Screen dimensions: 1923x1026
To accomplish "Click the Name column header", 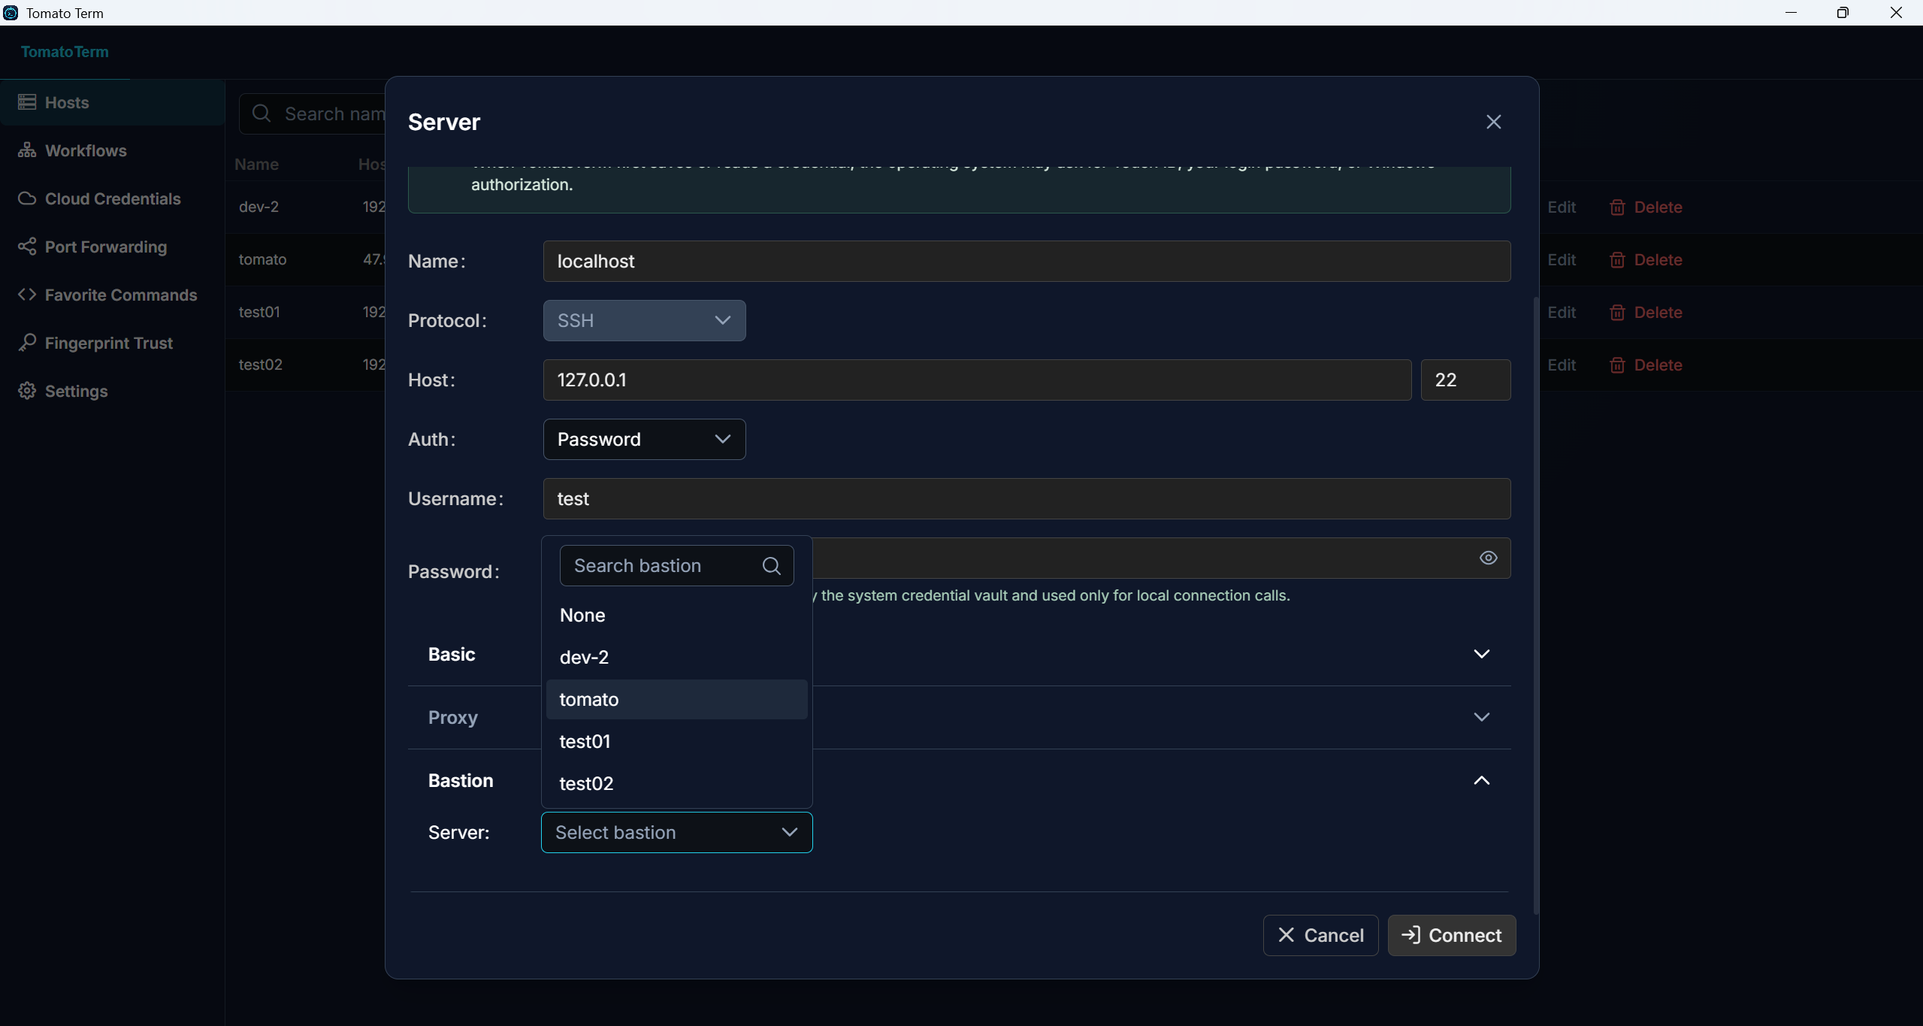I will point(256,164).
